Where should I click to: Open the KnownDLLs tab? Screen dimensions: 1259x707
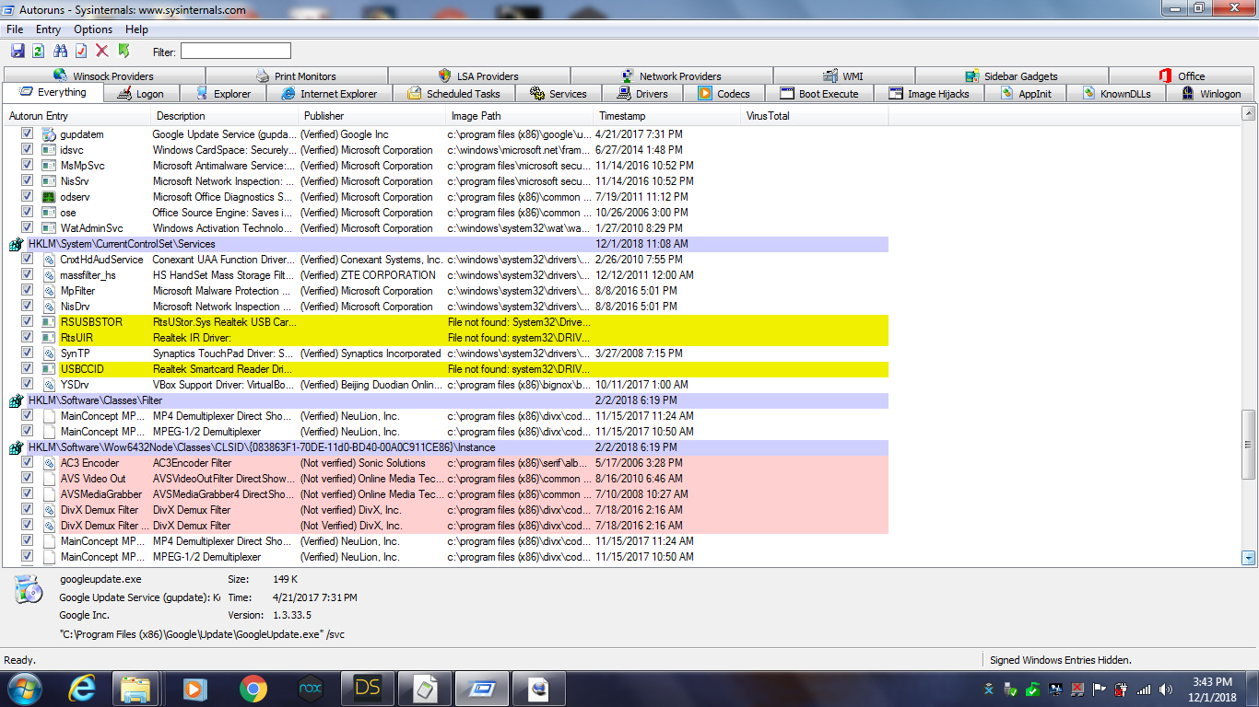coord(1116,94)
